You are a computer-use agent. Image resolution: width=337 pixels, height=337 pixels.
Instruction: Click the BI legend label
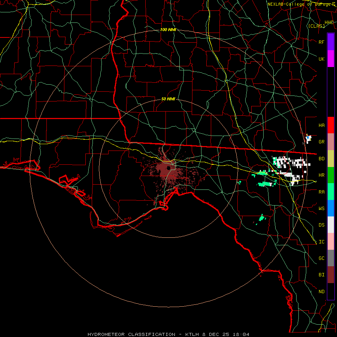pos(322,275)
